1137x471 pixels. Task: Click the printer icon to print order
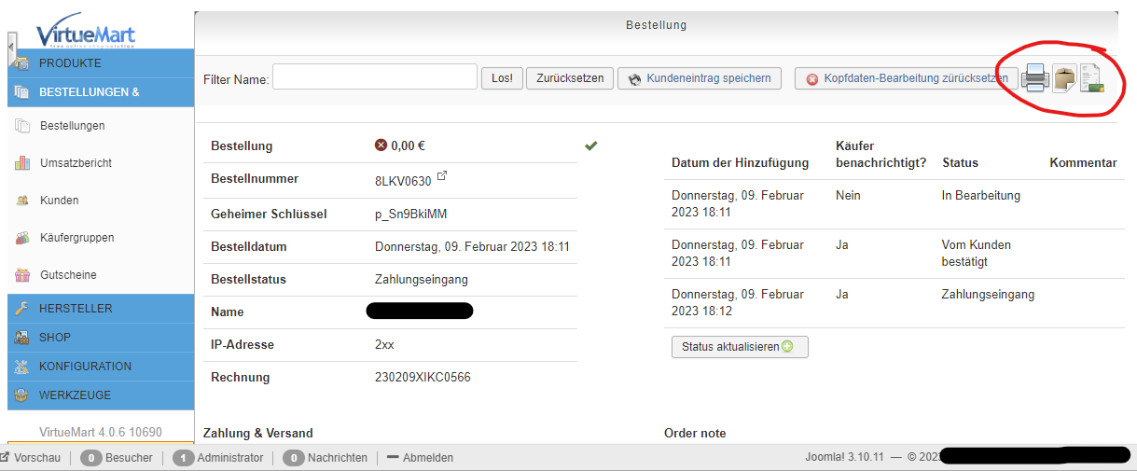(x=1034, y=77)
